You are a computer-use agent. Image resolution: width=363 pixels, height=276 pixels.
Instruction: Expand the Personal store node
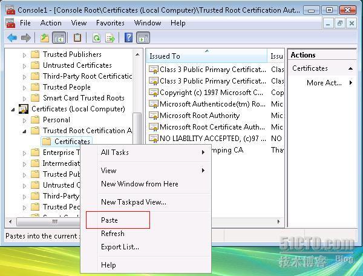tap(25, 120)
